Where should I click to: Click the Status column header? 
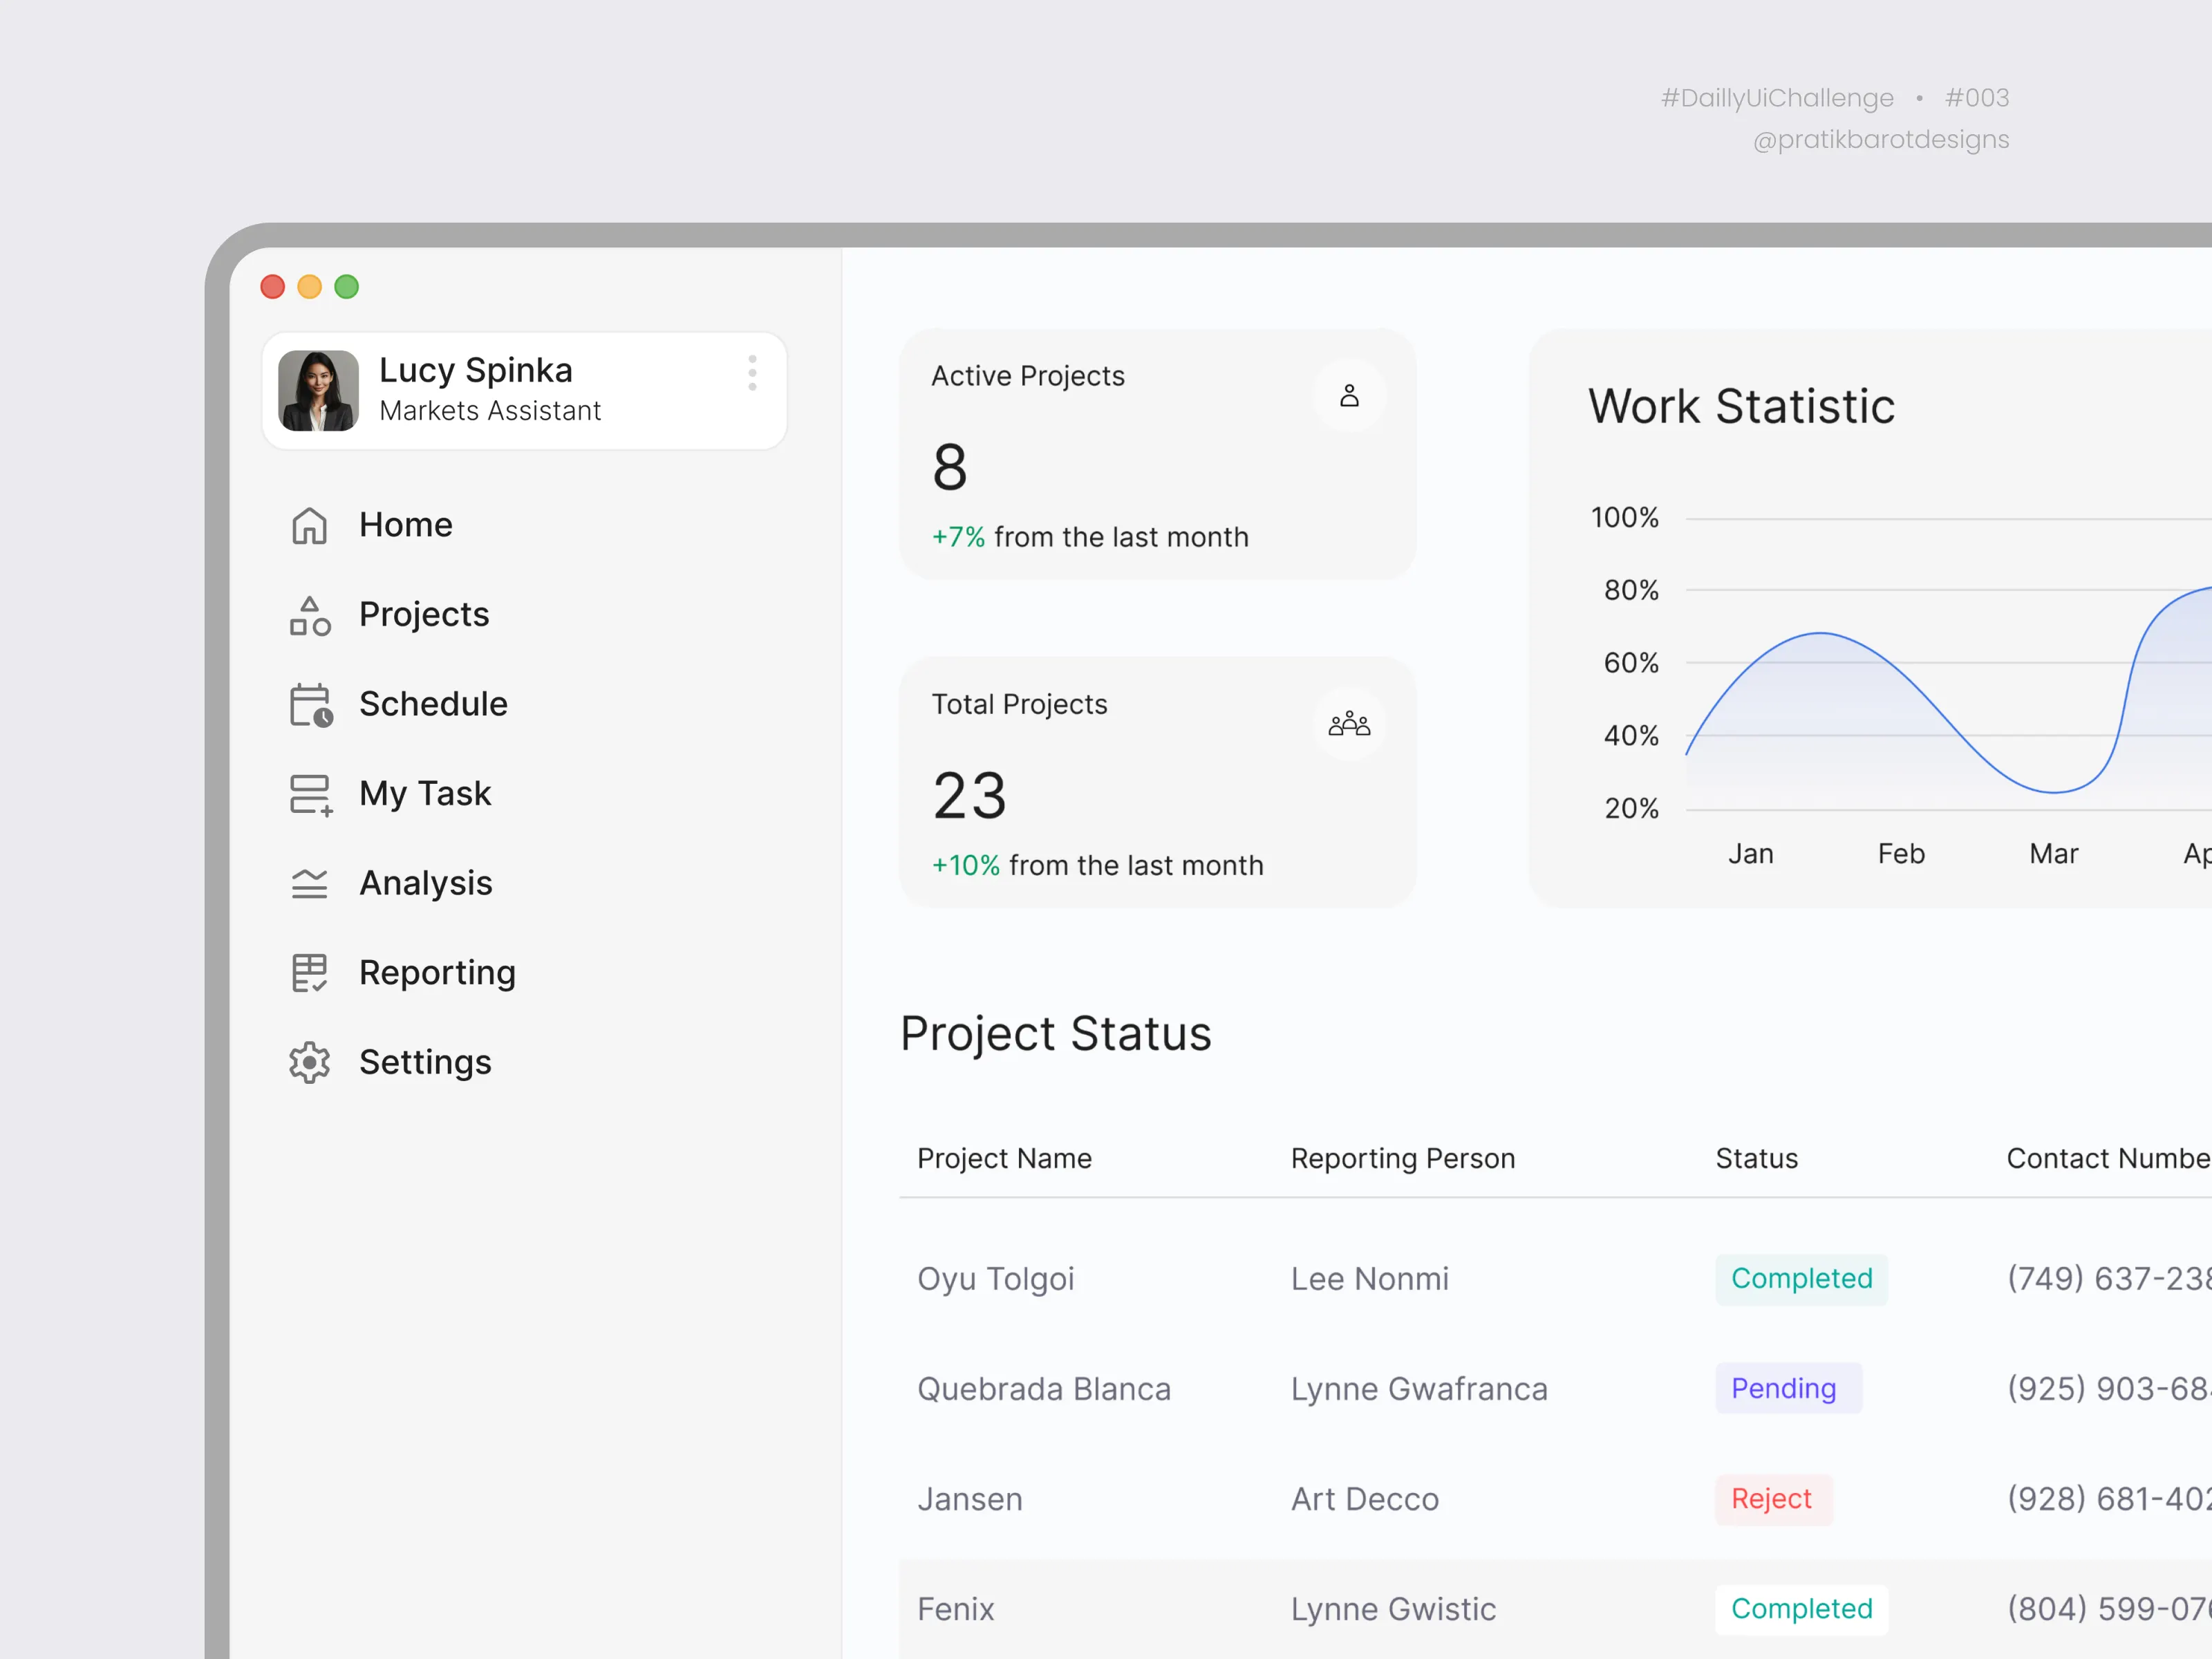point(1757,1158)
